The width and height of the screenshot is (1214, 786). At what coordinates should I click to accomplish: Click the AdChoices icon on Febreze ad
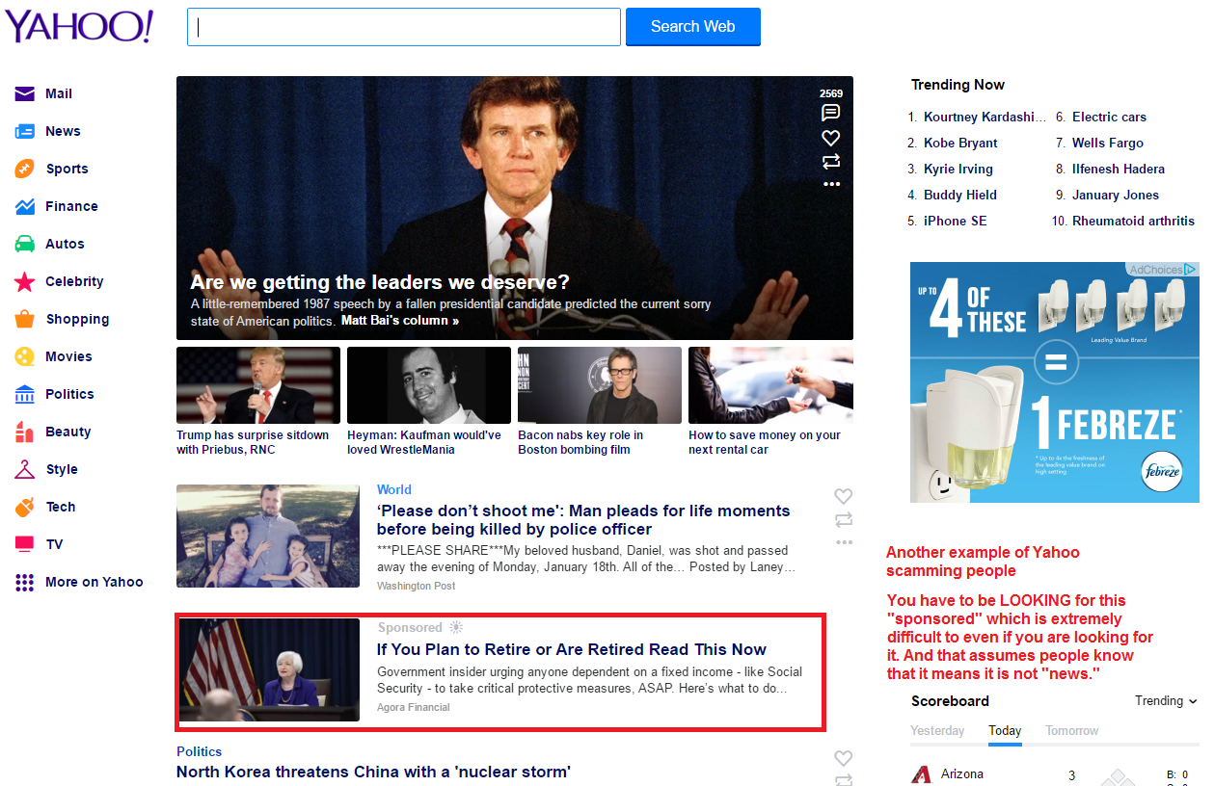click(1191, 270)
